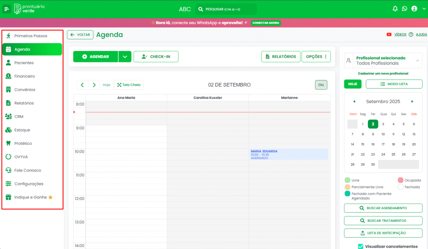Viewport: 428px width, 249px height.
Task: Go to next day arrow
Action: (94, 85)
